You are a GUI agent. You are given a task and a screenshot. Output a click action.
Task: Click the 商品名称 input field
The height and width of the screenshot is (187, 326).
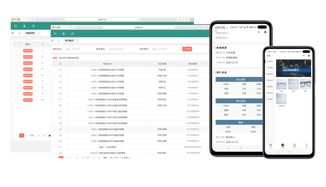click(79, 49)
